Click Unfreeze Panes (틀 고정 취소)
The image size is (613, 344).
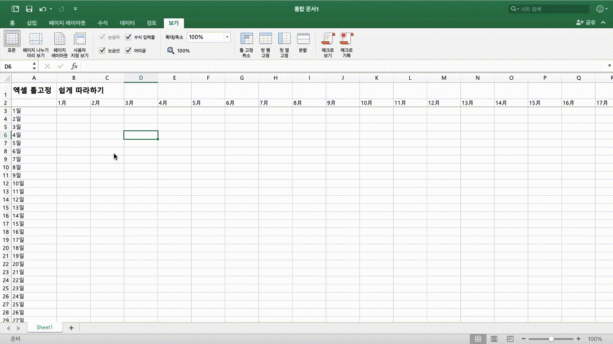pos(246,45)
